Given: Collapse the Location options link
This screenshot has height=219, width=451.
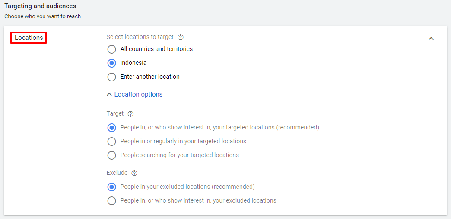Looking at the screenshot, I should 138,94.
